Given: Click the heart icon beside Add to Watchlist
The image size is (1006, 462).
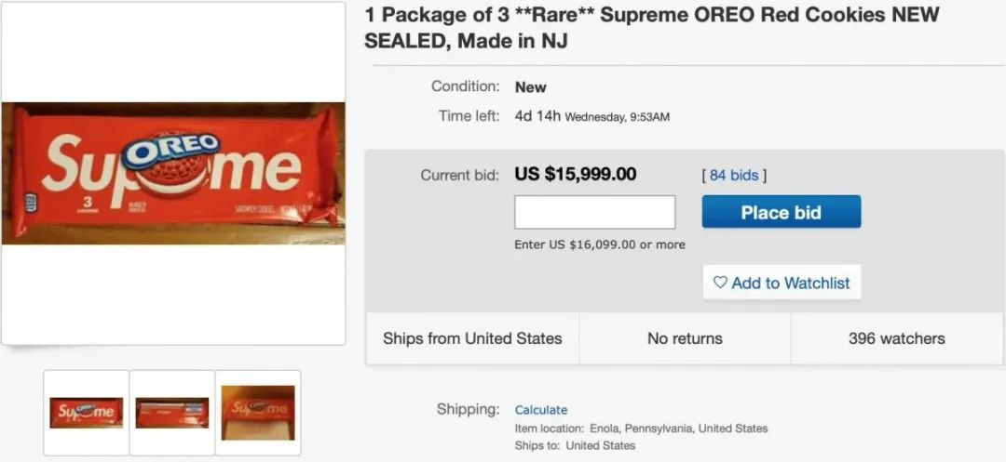Looking at the screenshot, I should 720,283.
